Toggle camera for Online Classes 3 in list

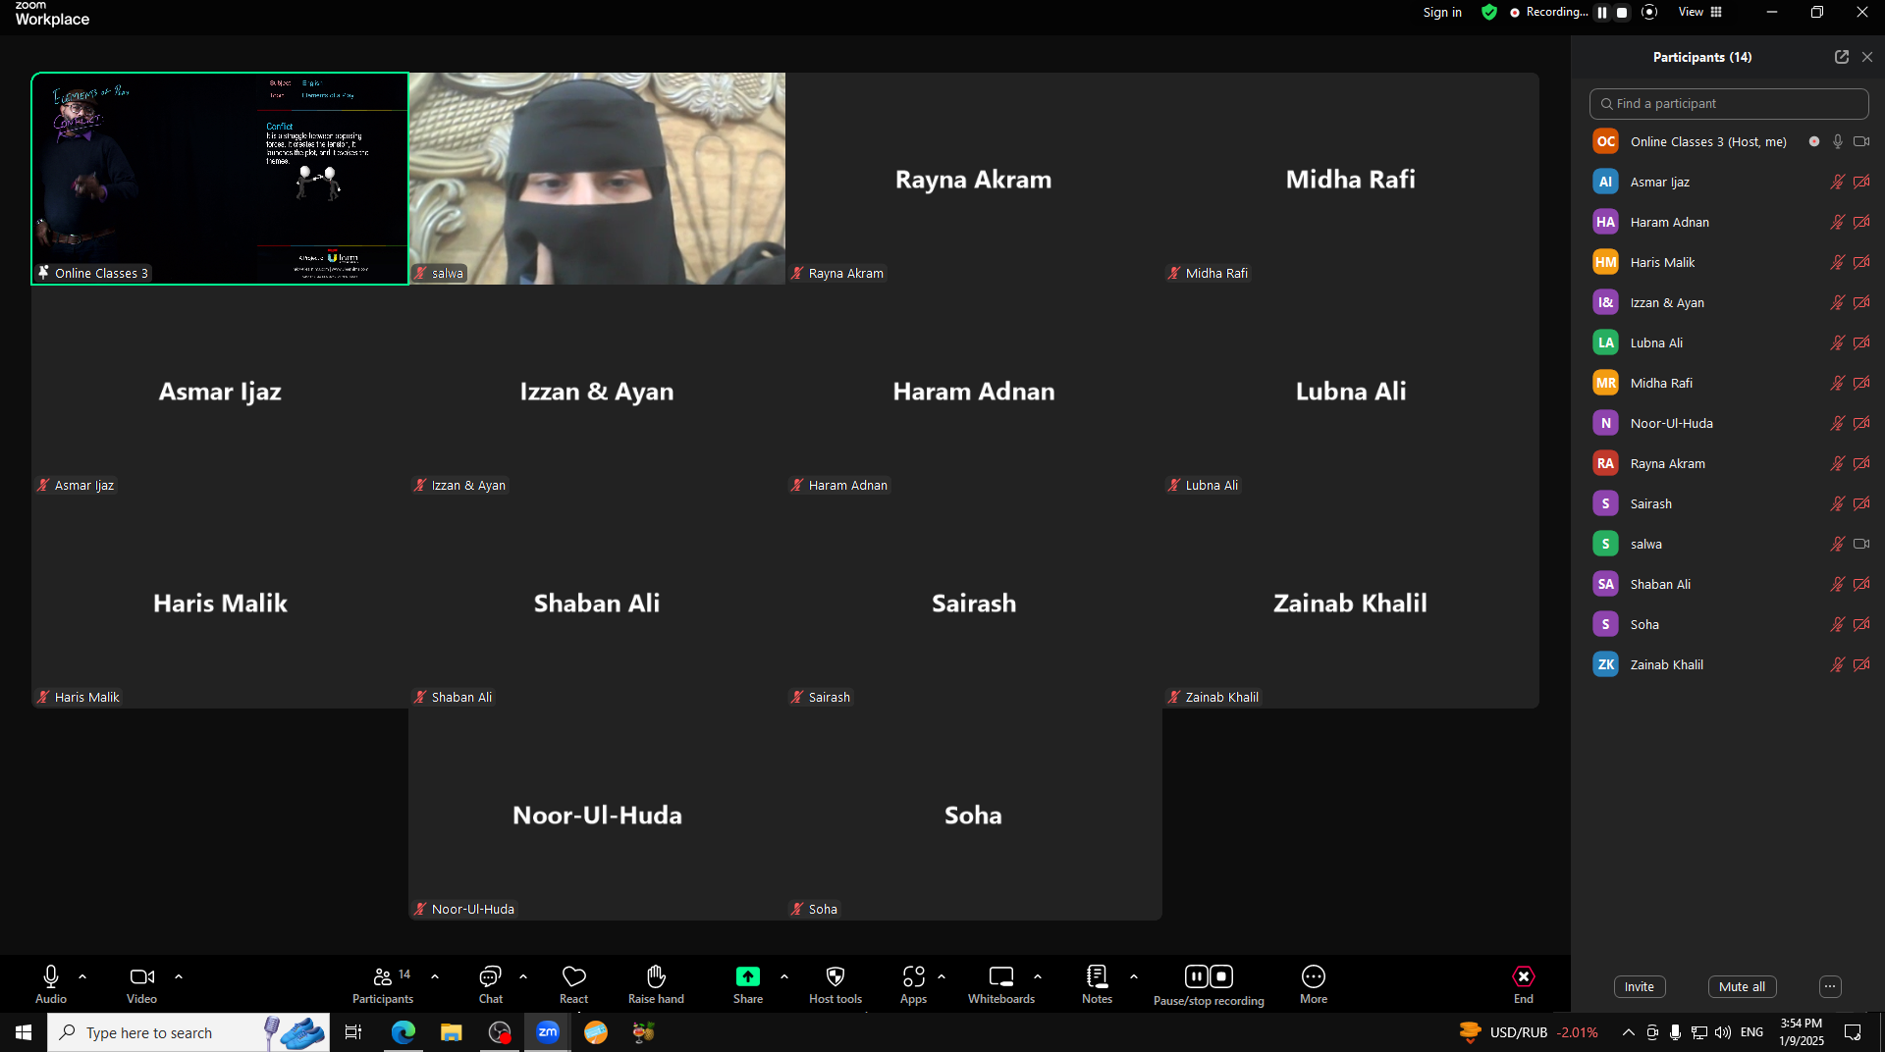click(x=1861, y=141)
